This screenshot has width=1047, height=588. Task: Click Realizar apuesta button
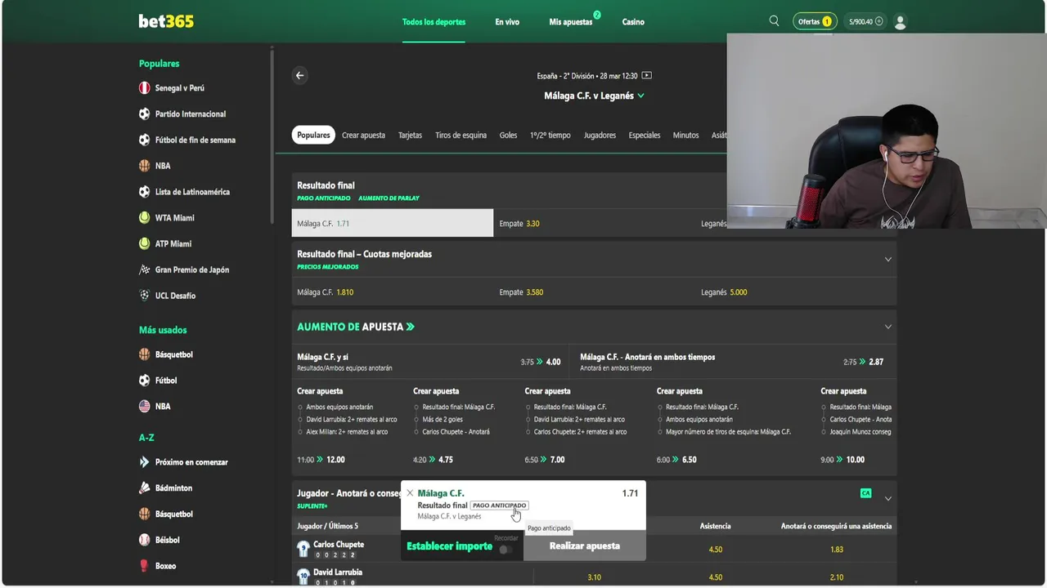(585, 546)
